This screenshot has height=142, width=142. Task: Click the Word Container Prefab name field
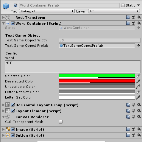click(x=69, y=5)
